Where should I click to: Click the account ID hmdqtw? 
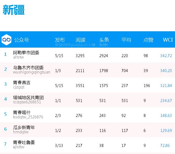tap(21, 132)
